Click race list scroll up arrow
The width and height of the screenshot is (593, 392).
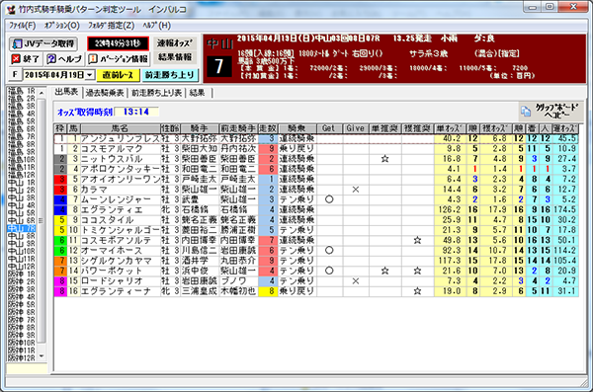click(42, 93)
